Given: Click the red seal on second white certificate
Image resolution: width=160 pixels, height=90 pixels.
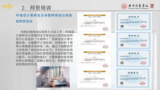Looking at the screenshot, I should (x=105, y=47).
